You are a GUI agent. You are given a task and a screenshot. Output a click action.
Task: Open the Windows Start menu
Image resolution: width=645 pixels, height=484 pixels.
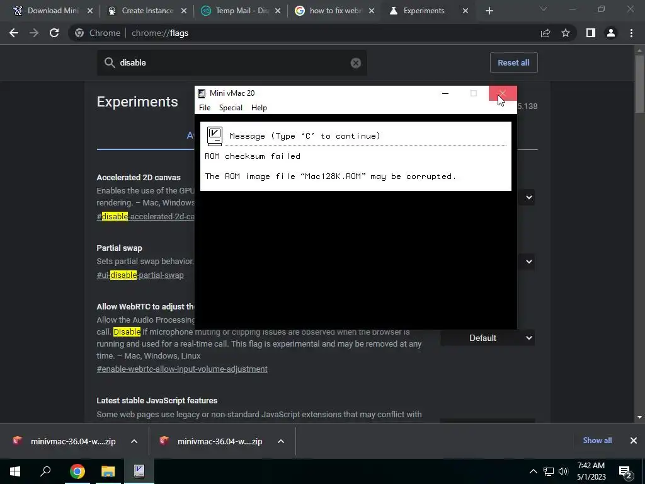[x=15, y=471]
